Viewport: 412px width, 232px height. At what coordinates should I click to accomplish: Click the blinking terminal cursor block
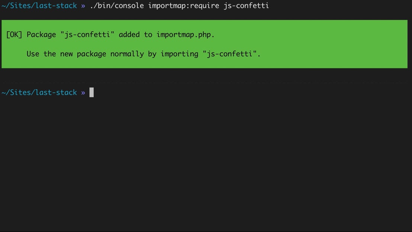coord(91,92)
